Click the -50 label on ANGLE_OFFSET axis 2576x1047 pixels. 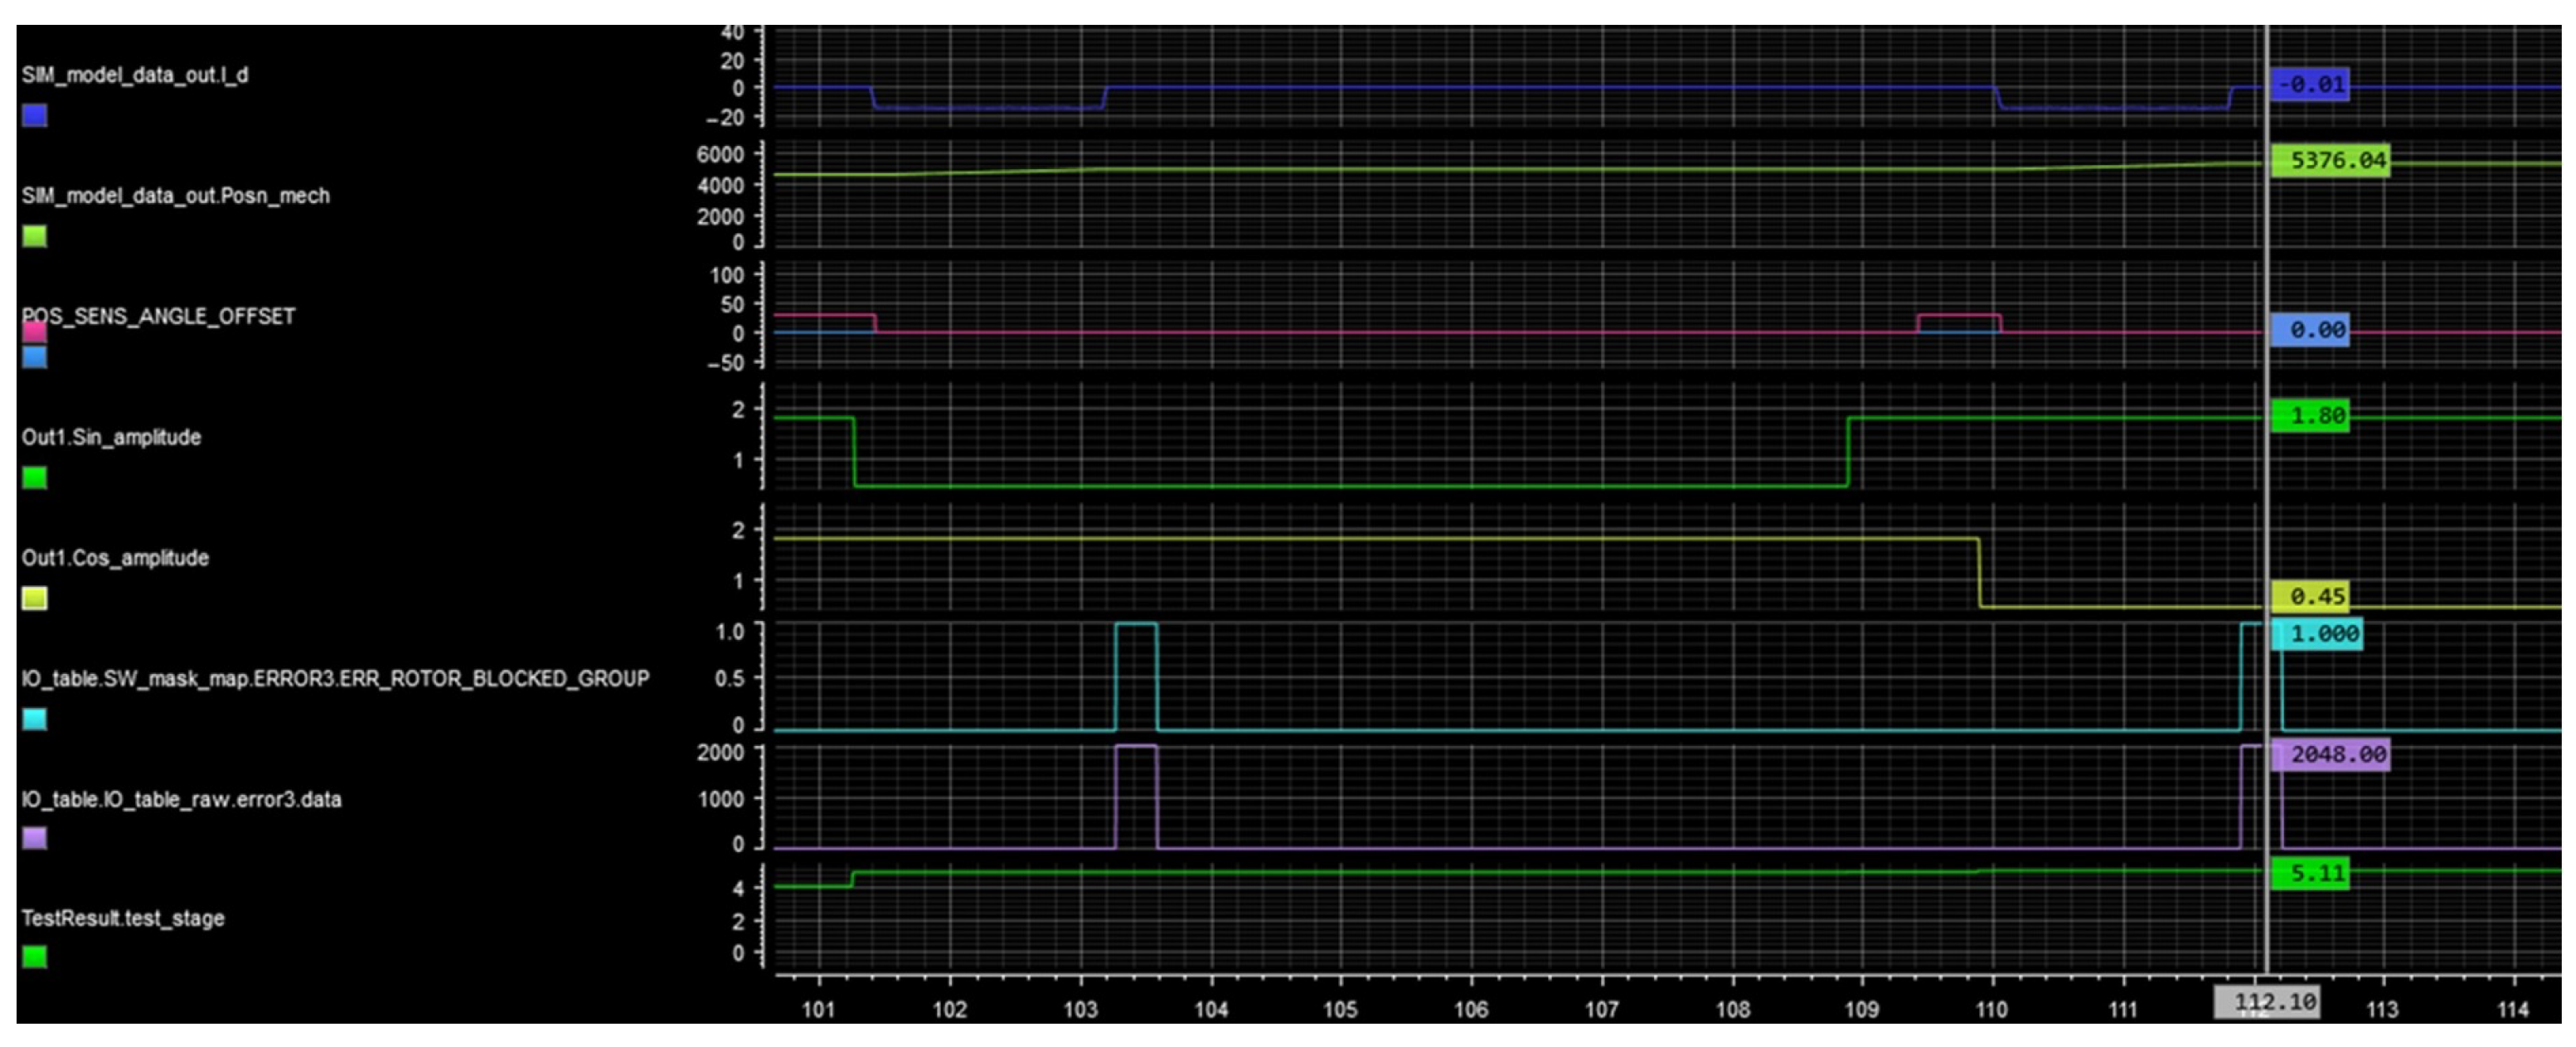click(x=726, y=363)
